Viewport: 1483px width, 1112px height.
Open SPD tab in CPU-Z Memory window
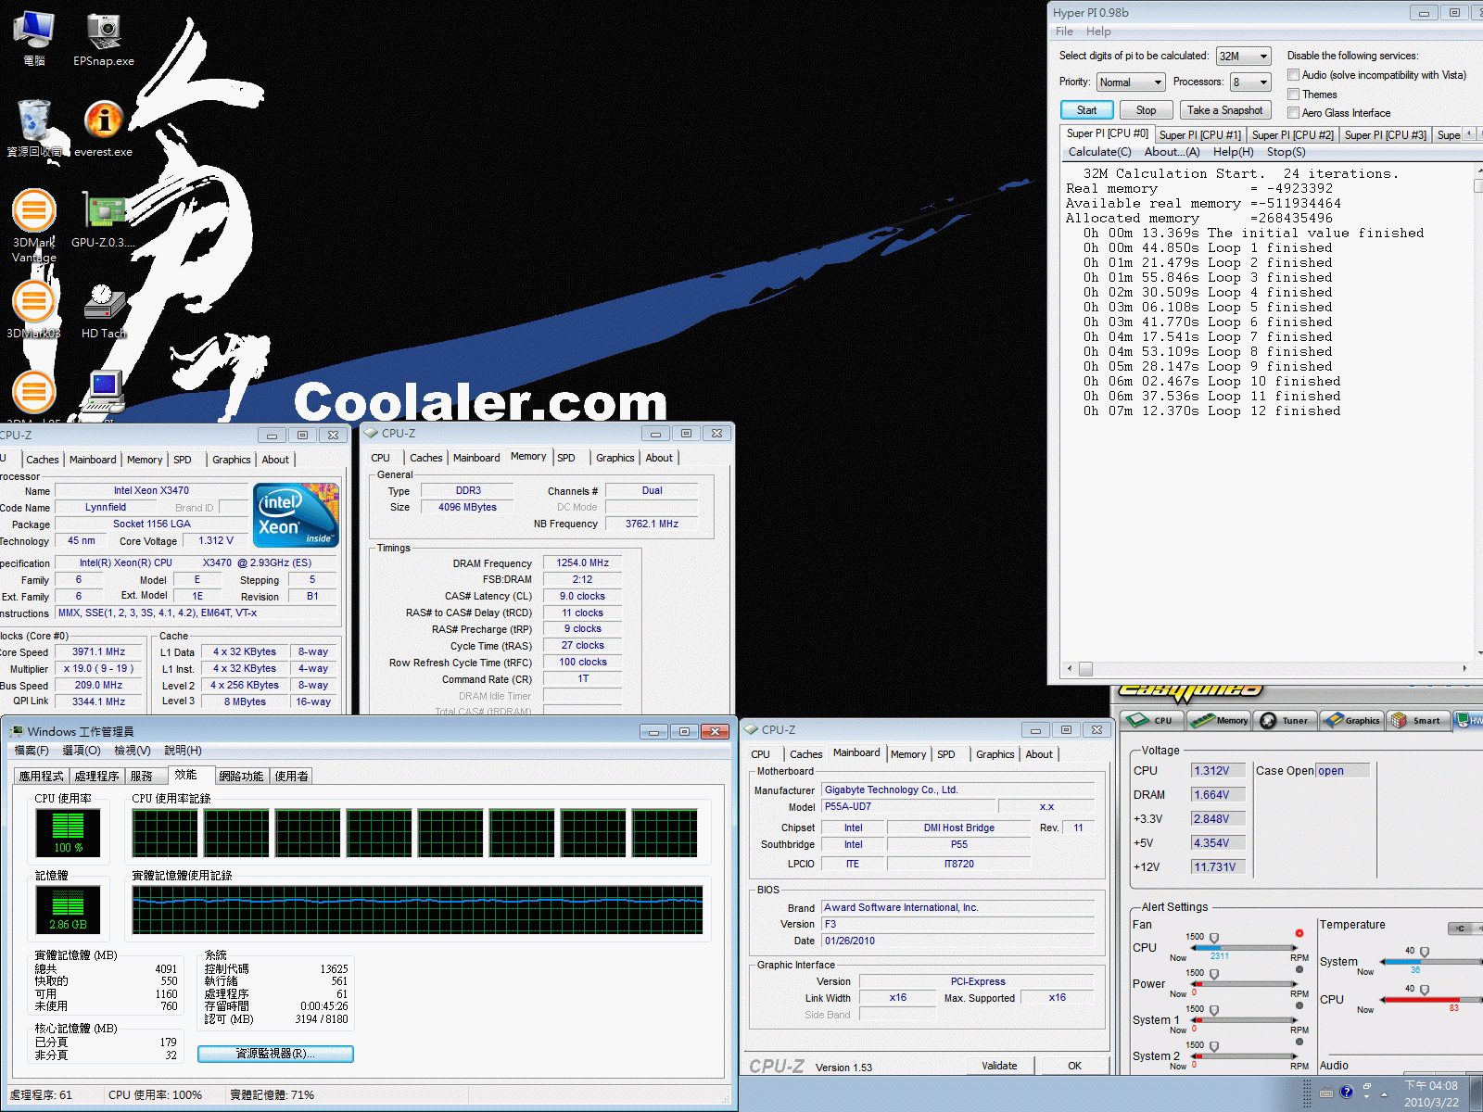click(566, 458)
